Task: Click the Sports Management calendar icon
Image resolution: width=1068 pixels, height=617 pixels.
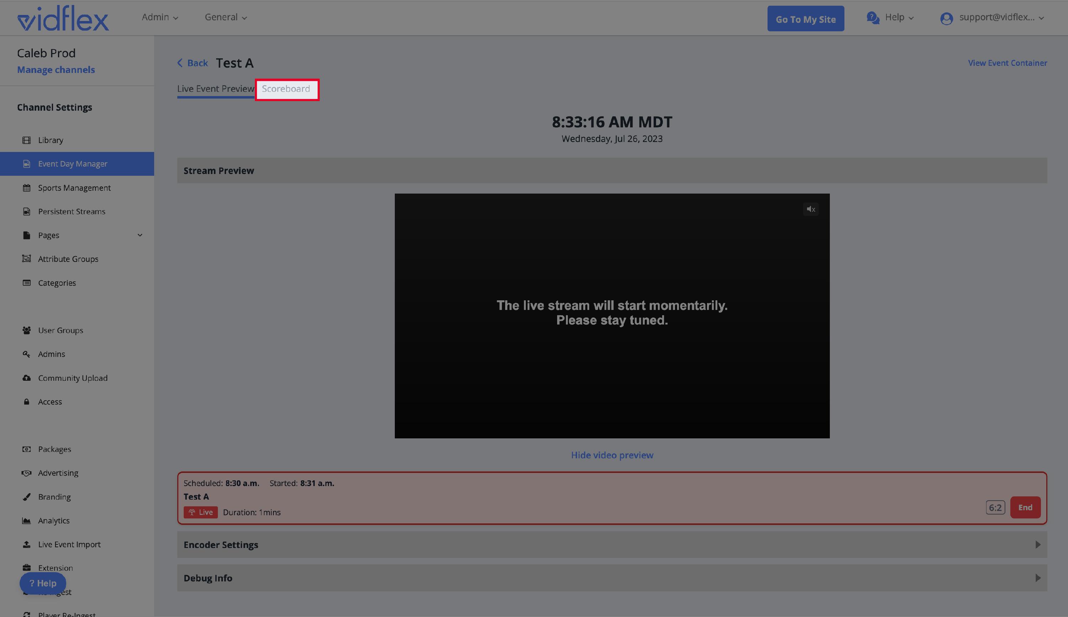Action: pyautogui.click(x=26, y=188)
